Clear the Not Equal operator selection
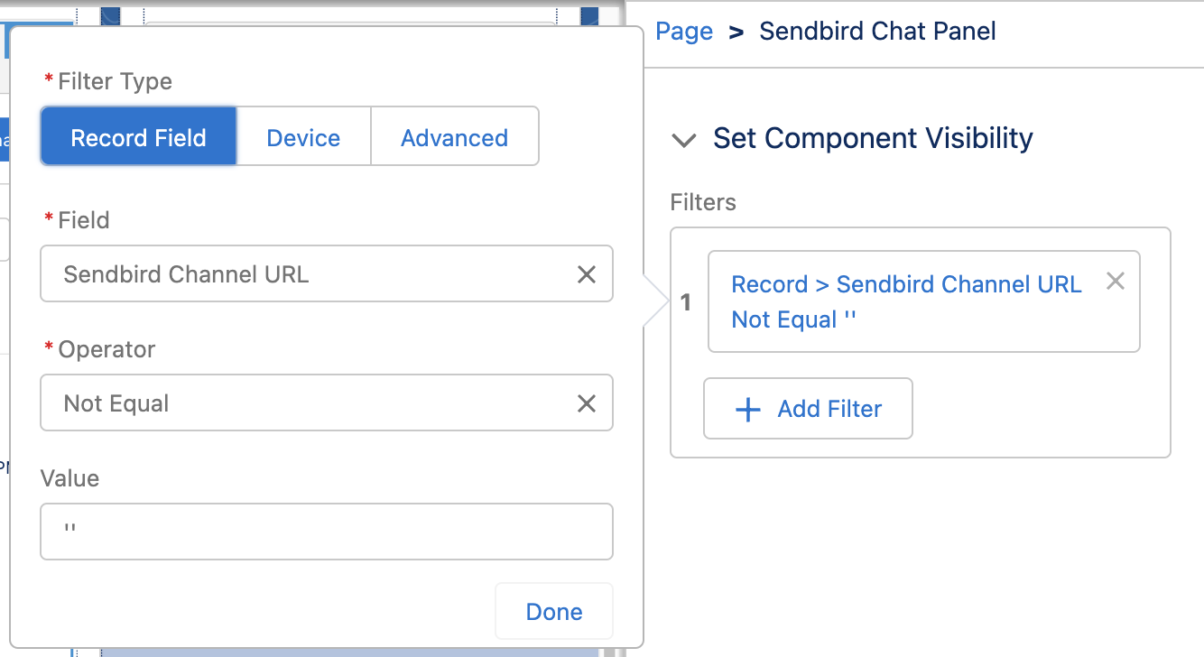The height and width of the screenshot is (657, 1204). [587, 403]
